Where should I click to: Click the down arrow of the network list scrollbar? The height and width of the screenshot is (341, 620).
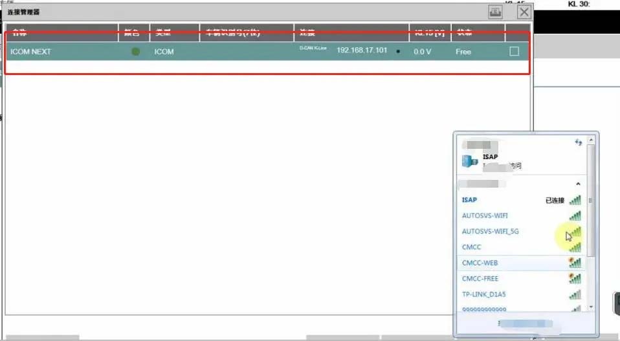coord(591,307)
